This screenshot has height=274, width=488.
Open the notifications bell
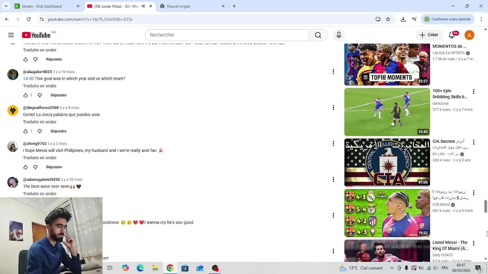[x=453, y=35]
